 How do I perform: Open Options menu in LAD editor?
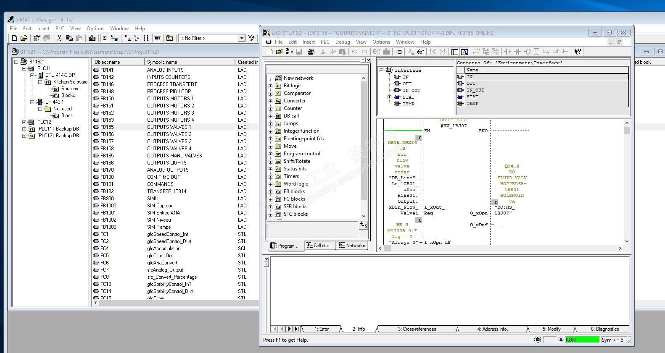pyautogui.click(x=381, y=42)
